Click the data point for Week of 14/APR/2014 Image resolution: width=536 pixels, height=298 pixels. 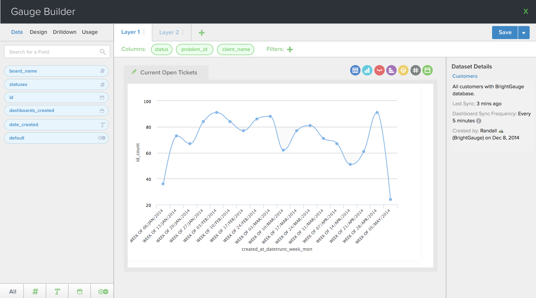pos(350,164)
